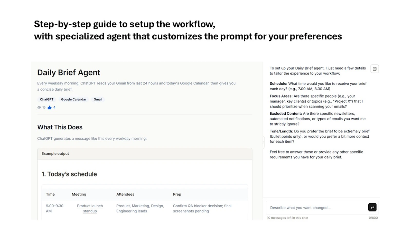Click the 0/800 character counter

click(373, 218)
